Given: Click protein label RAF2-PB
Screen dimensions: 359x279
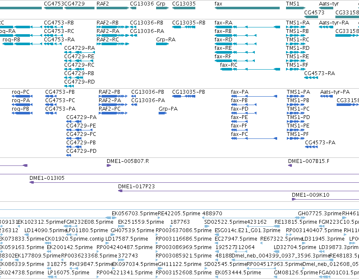Looking at the screenshot, I should 109,92.
